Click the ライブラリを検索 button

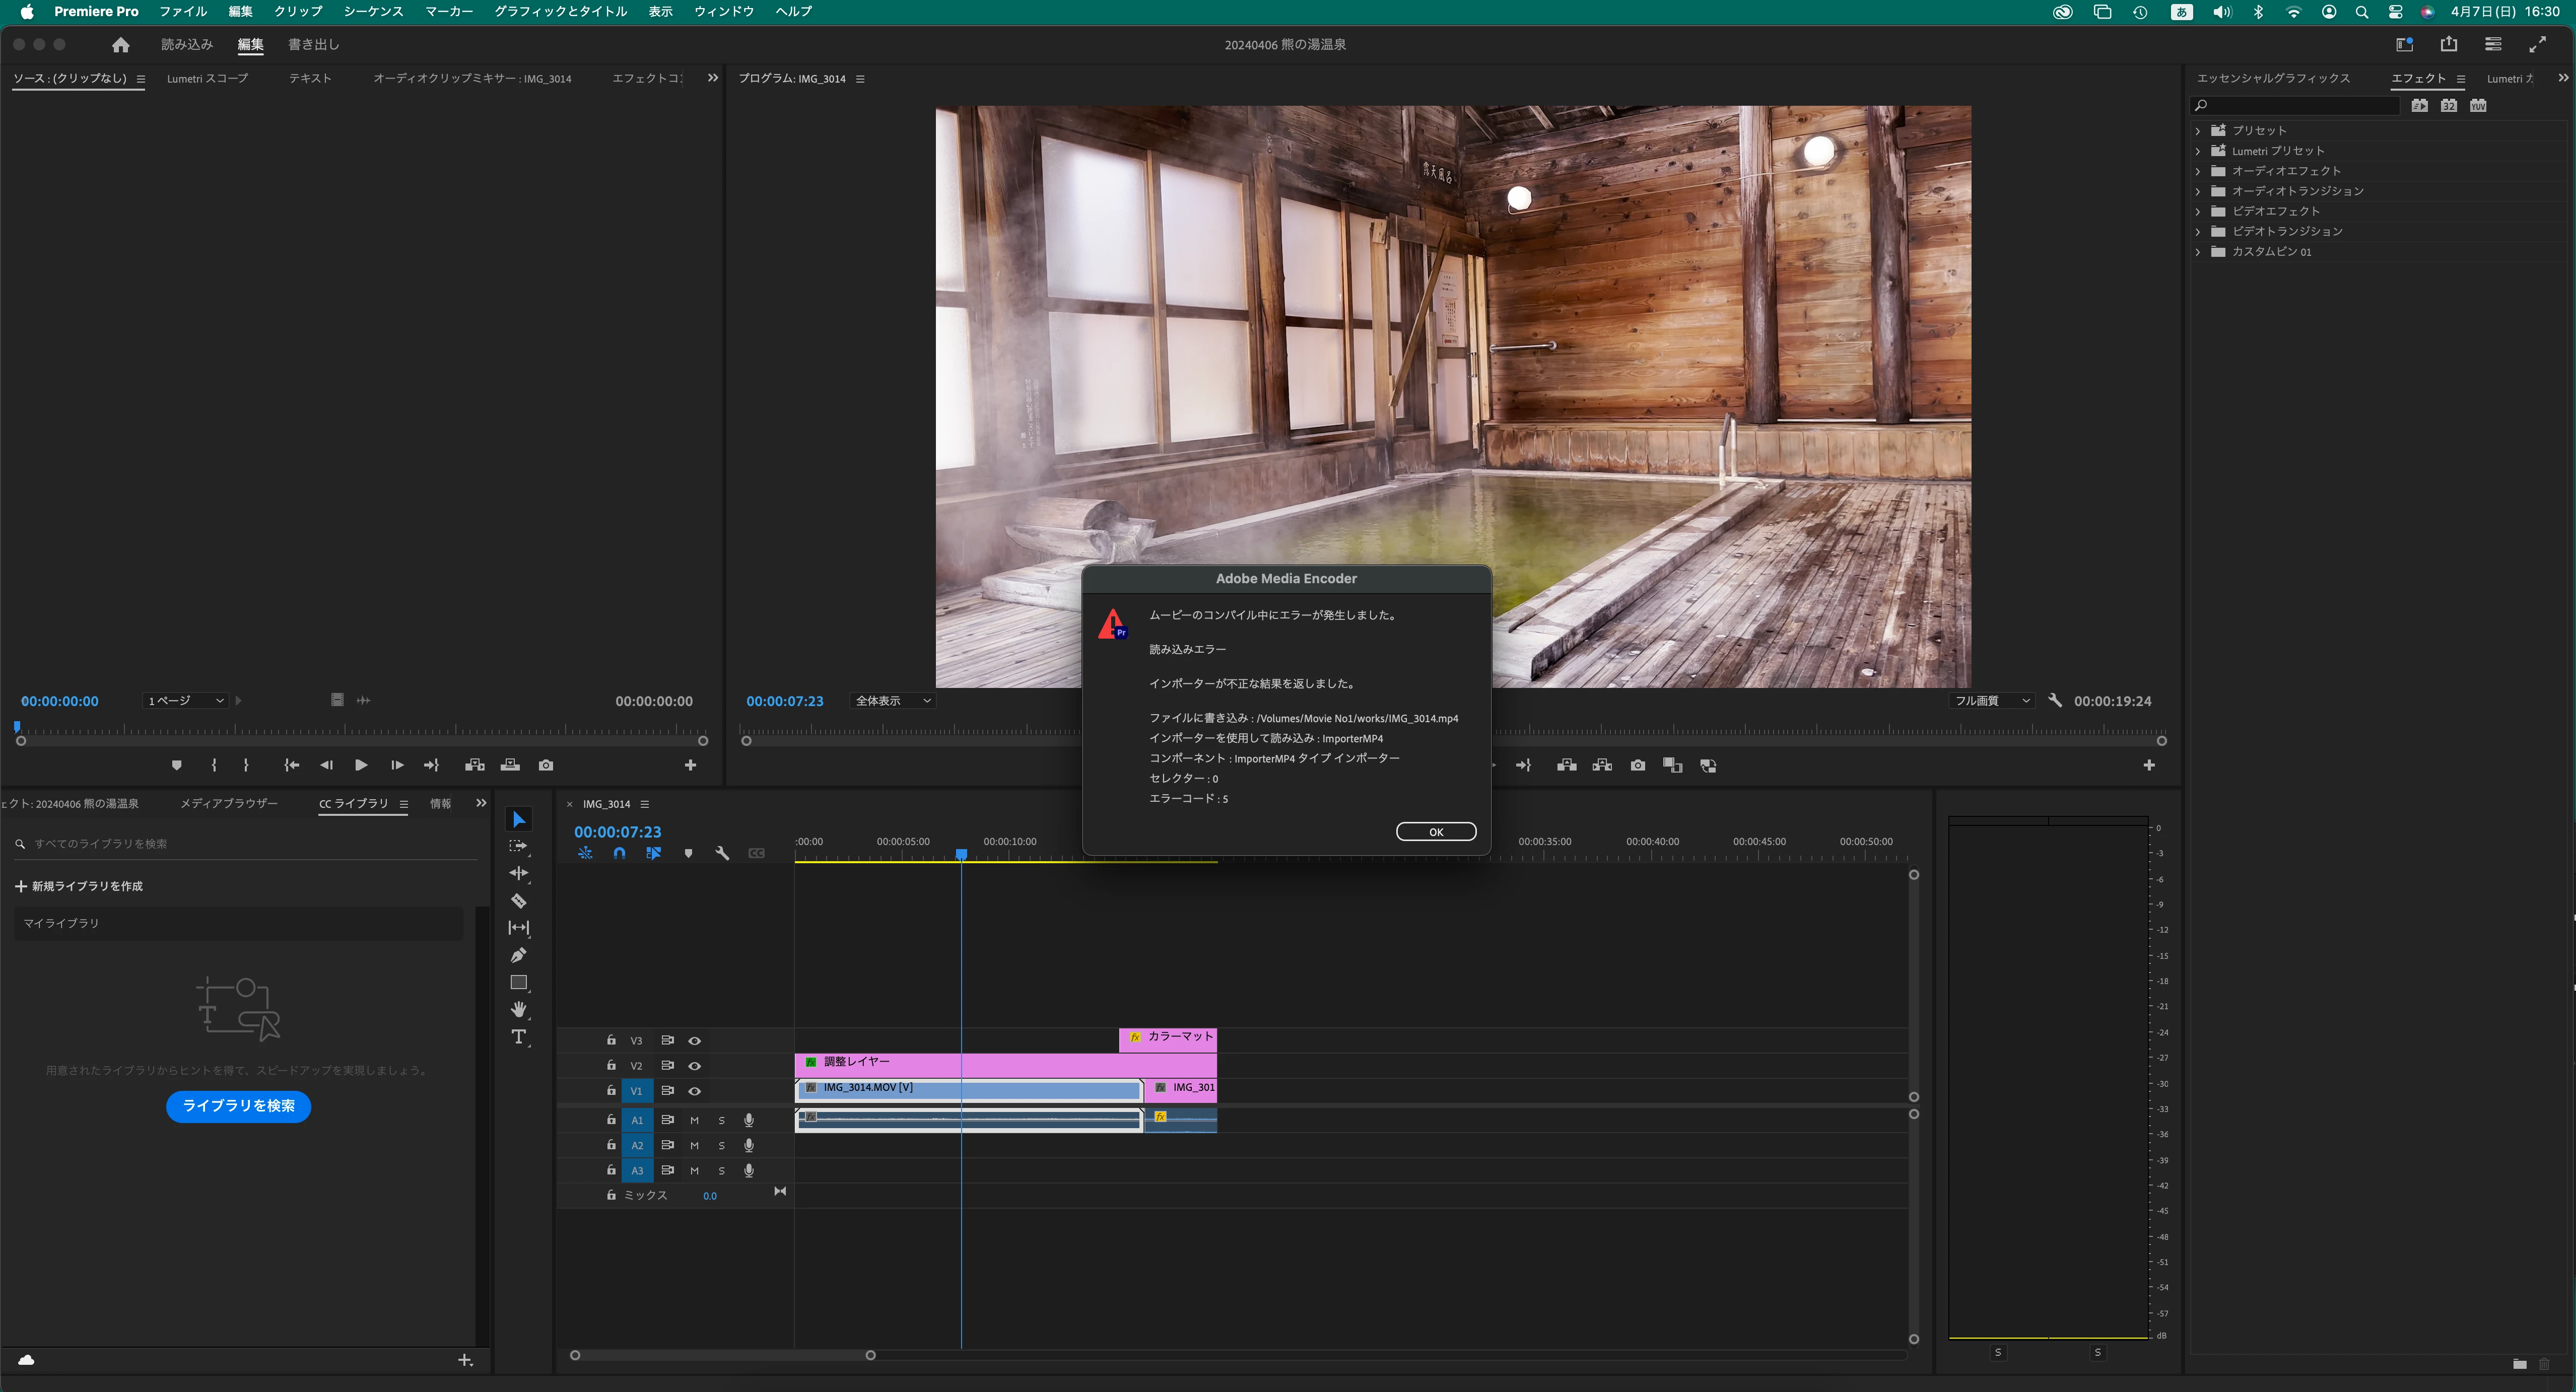pos(238,1106)
